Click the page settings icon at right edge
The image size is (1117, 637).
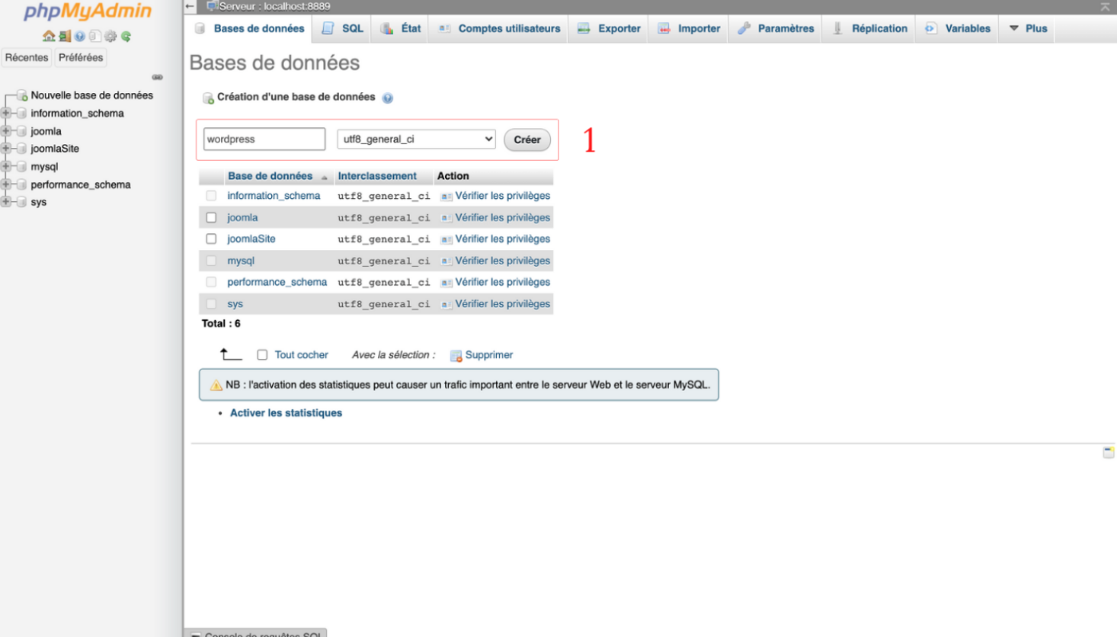1109,453
